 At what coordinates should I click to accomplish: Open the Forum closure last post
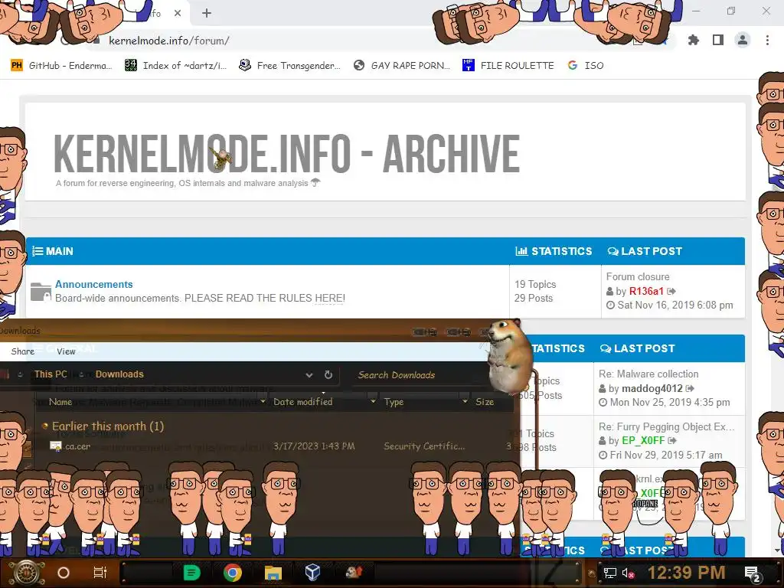(x=638, y=276)
